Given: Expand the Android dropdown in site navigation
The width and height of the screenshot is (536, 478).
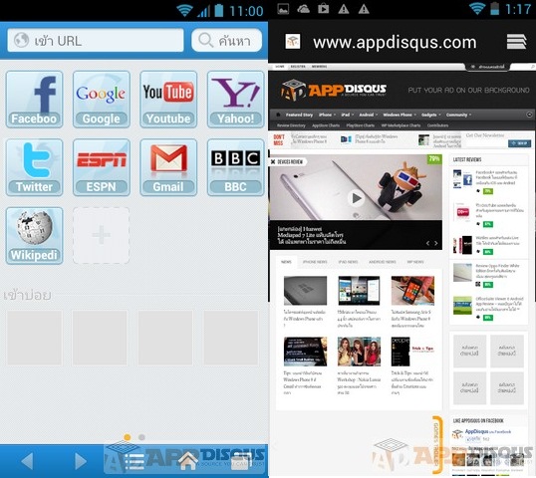Looking at the screenshot, I should [x=369, y=115].
